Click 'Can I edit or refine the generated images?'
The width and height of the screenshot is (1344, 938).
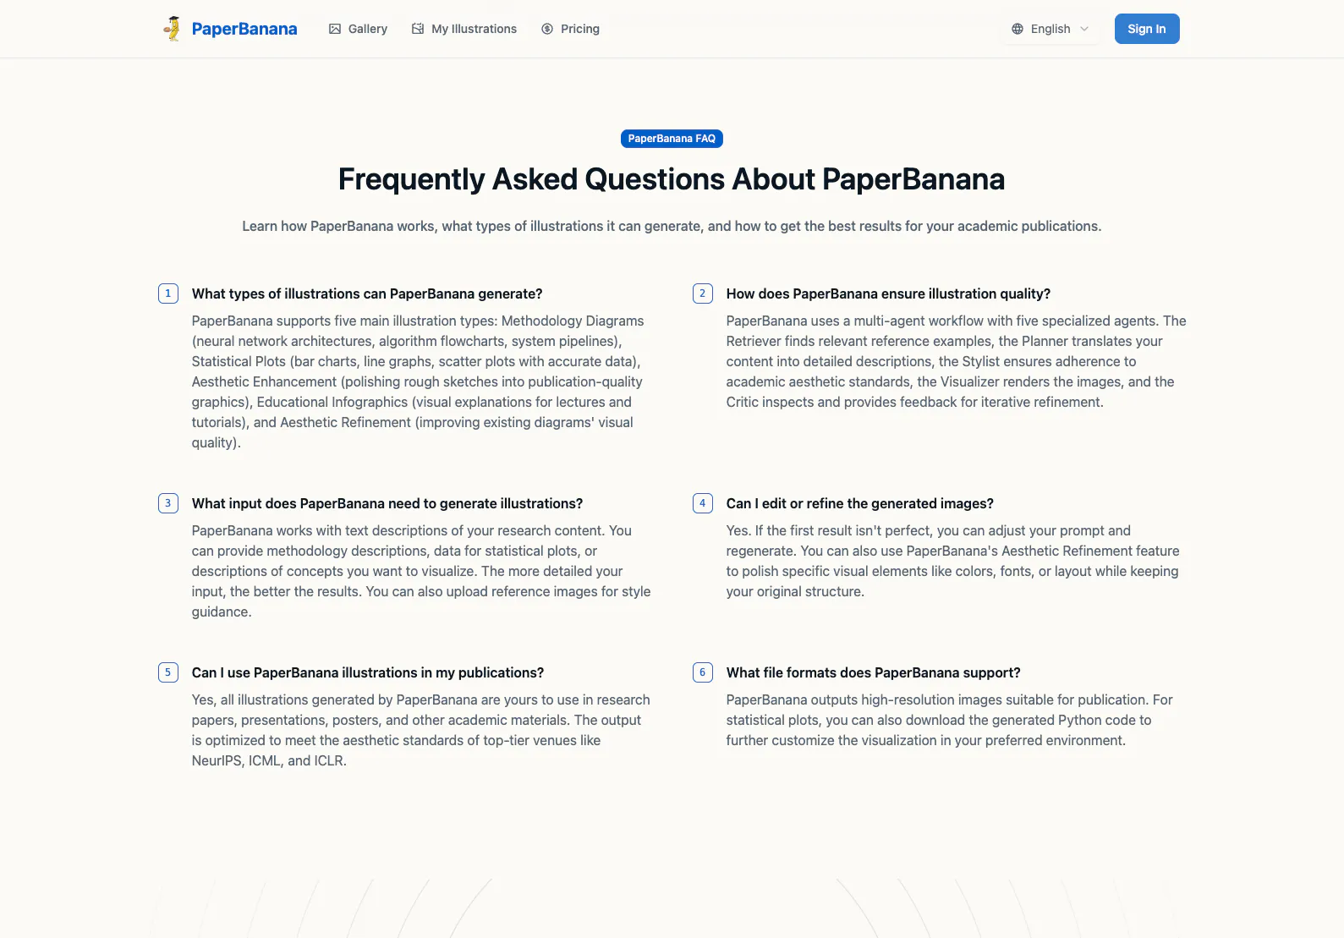click(x=860, y=503)
